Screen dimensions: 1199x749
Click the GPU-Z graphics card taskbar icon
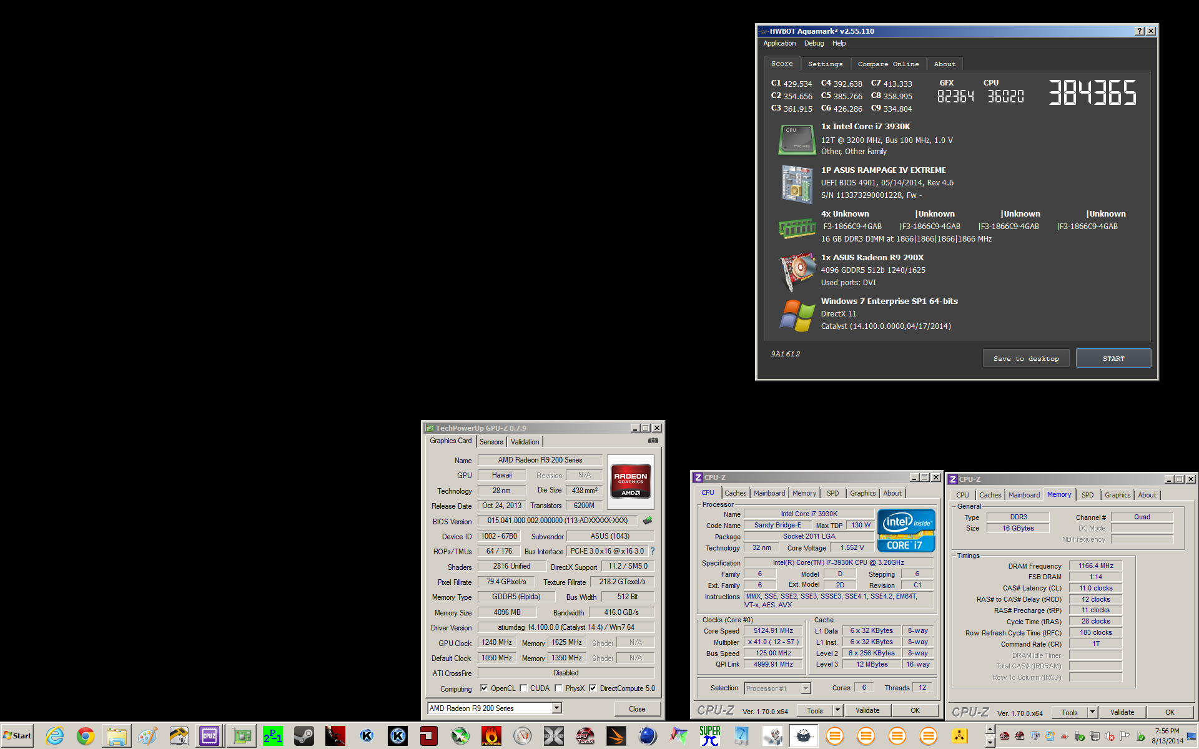click(x=242, y=736)
